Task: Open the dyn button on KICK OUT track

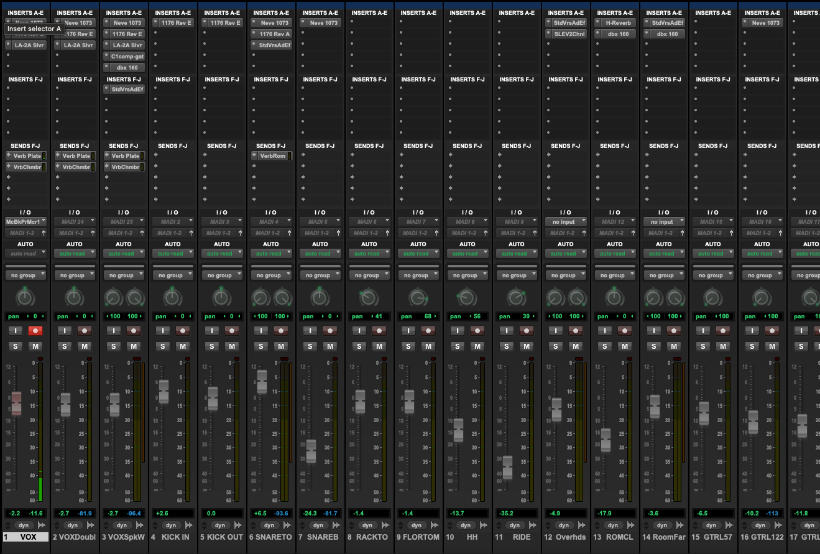Action: point(220,525)
